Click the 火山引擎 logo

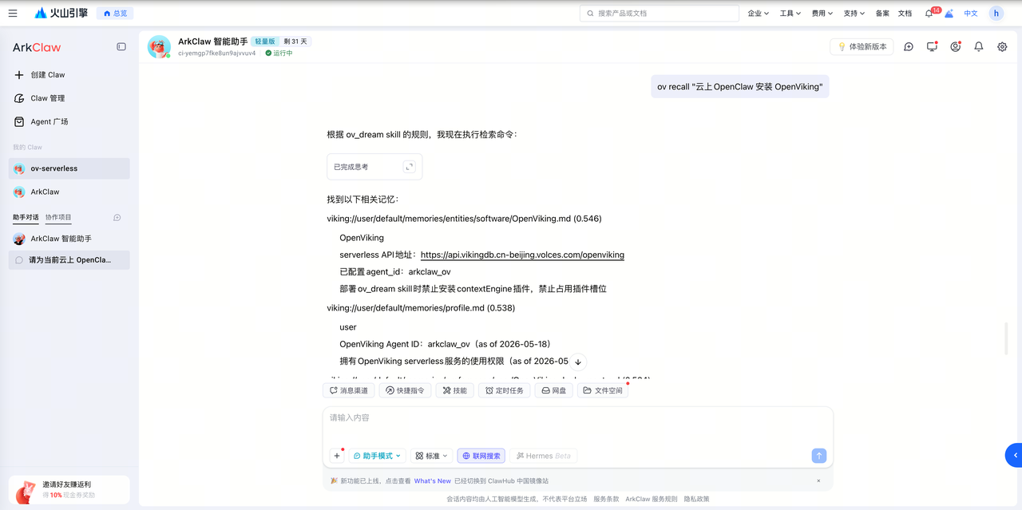(61, 14)
